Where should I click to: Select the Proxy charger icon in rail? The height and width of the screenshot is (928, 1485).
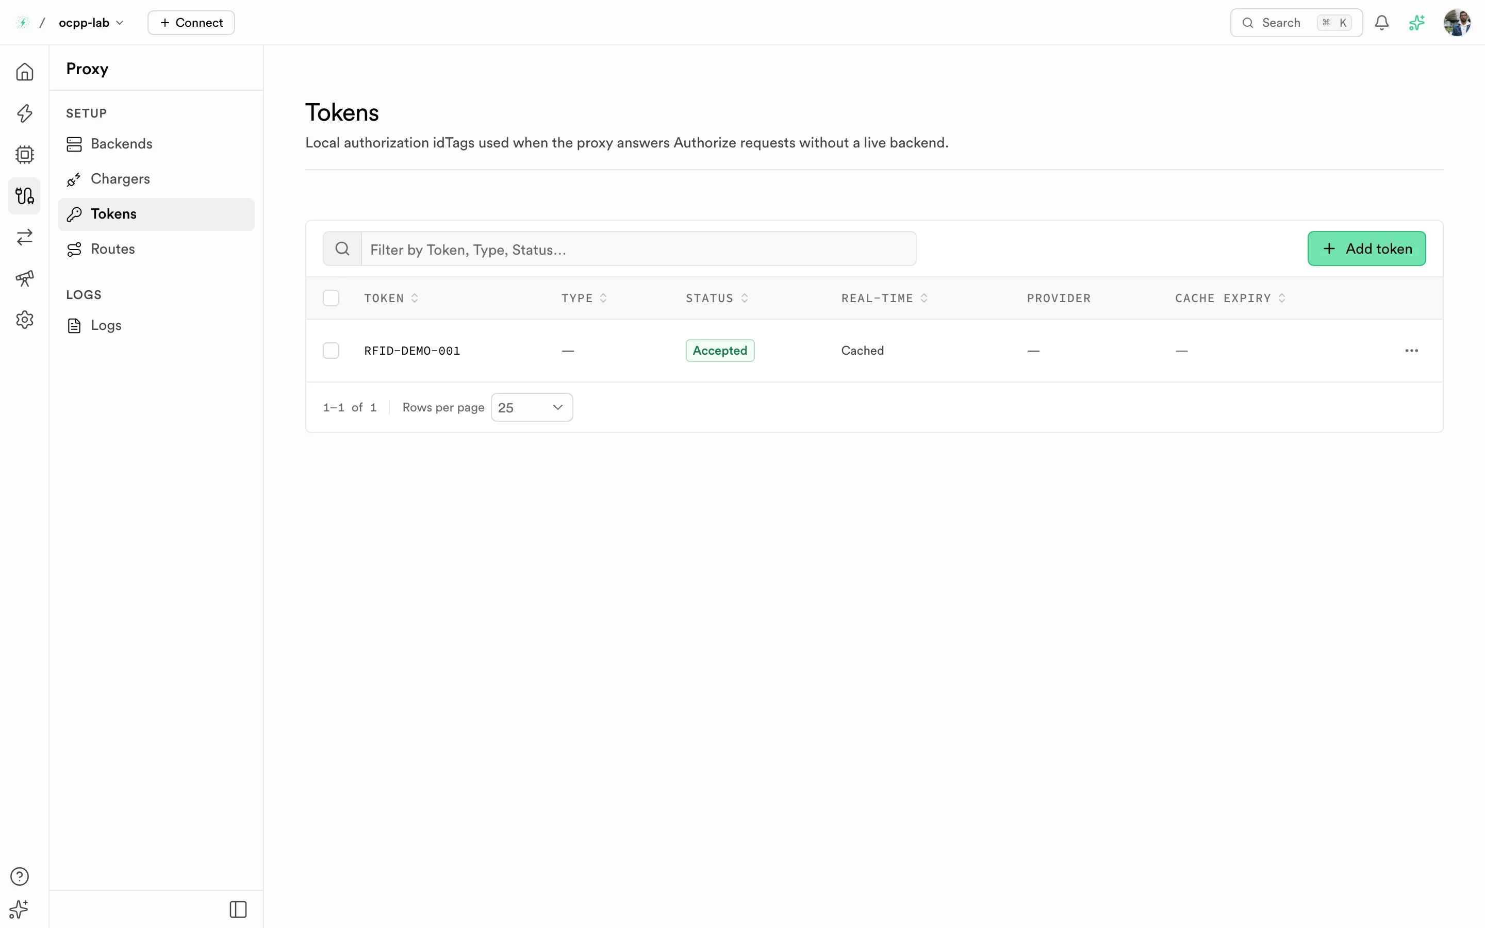pyautogui.click(x=25, y=196)
